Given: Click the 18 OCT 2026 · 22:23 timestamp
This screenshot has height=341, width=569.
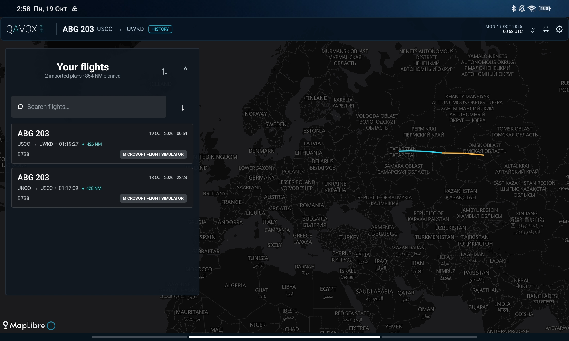Looking at the screenshot, I should coord(168,177).
